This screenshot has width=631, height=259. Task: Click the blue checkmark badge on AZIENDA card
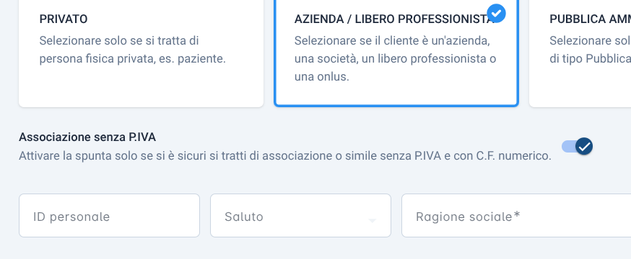496,13
